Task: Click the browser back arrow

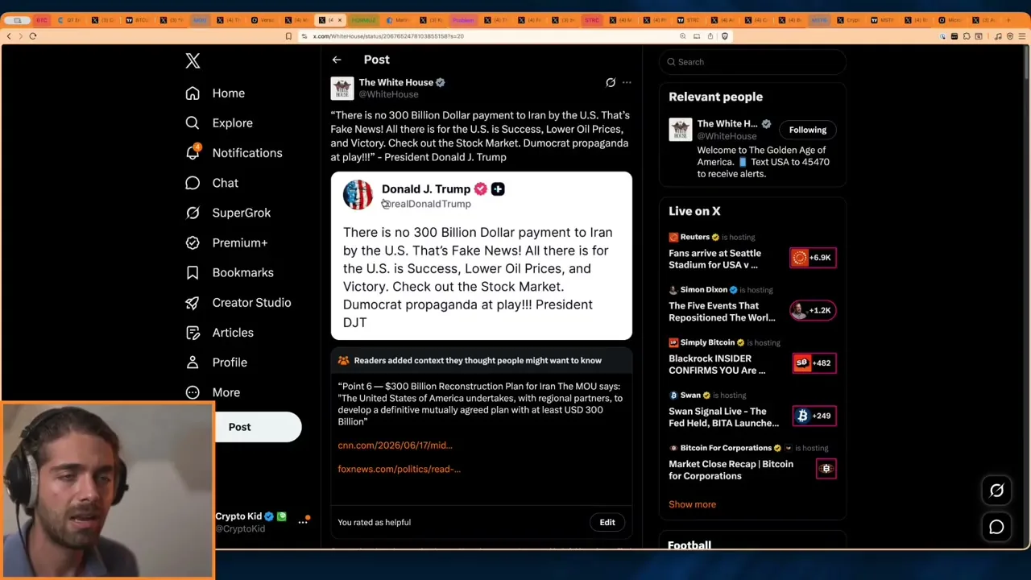Action: point(9,36)
